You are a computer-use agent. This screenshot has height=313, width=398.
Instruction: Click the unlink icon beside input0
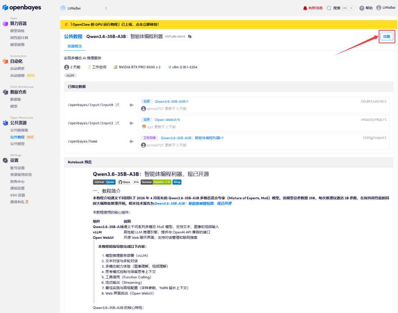coord(117,105)
